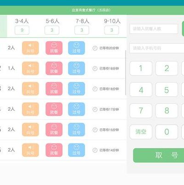Image resolution: width=184 pixels, height=185 pixels.
Task: Tap orange 叫号 speaker icon in 20分钟 row
Action: pyautogui.click(x=30, y=48)
